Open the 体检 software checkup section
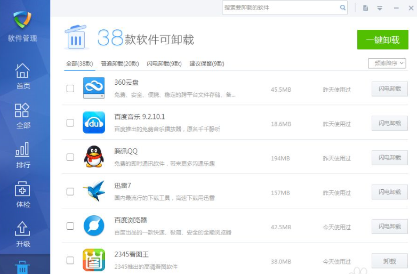 tap(22, 195)
